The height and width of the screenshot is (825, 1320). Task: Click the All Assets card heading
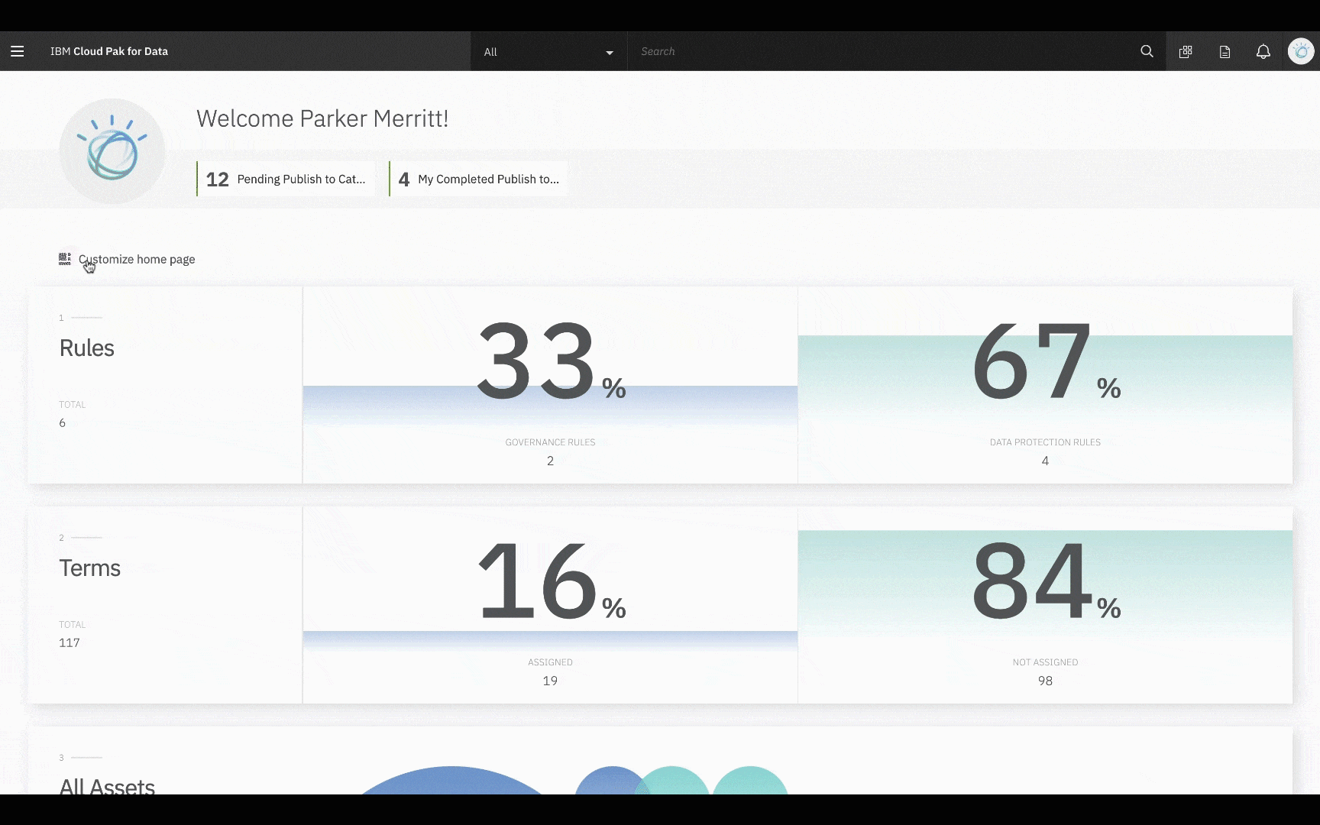pyautogui.click(x=107, y=785)
